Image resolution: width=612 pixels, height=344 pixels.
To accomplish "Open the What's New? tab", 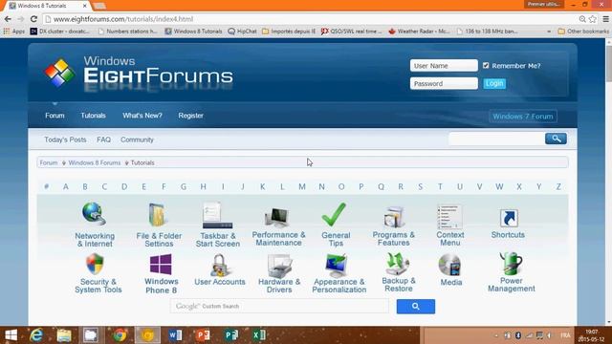I will [x=142, y=116].
